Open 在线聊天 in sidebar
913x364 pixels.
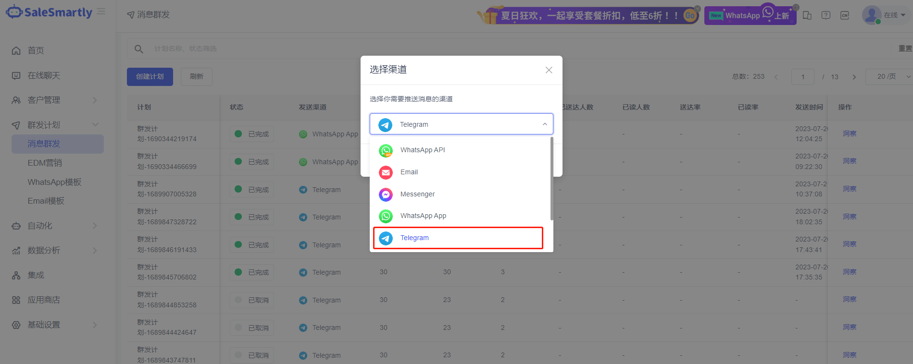coord(44,75)
